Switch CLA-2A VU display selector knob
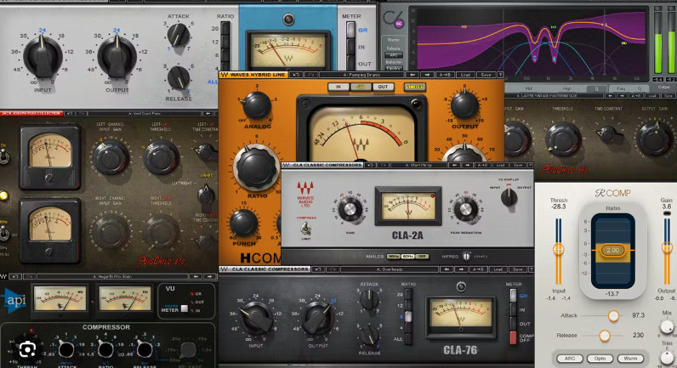677x368 pixels. pyautogui.click(x=509, y=197)
